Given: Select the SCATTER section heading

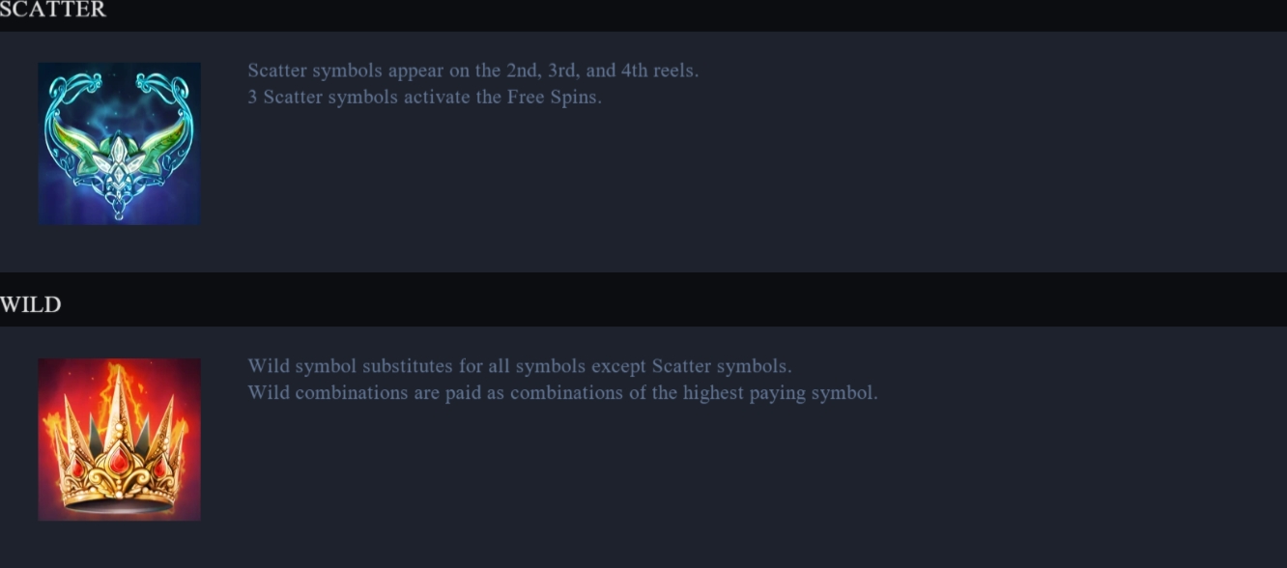Looking at the screenshot, I should [x=53, y=10].
